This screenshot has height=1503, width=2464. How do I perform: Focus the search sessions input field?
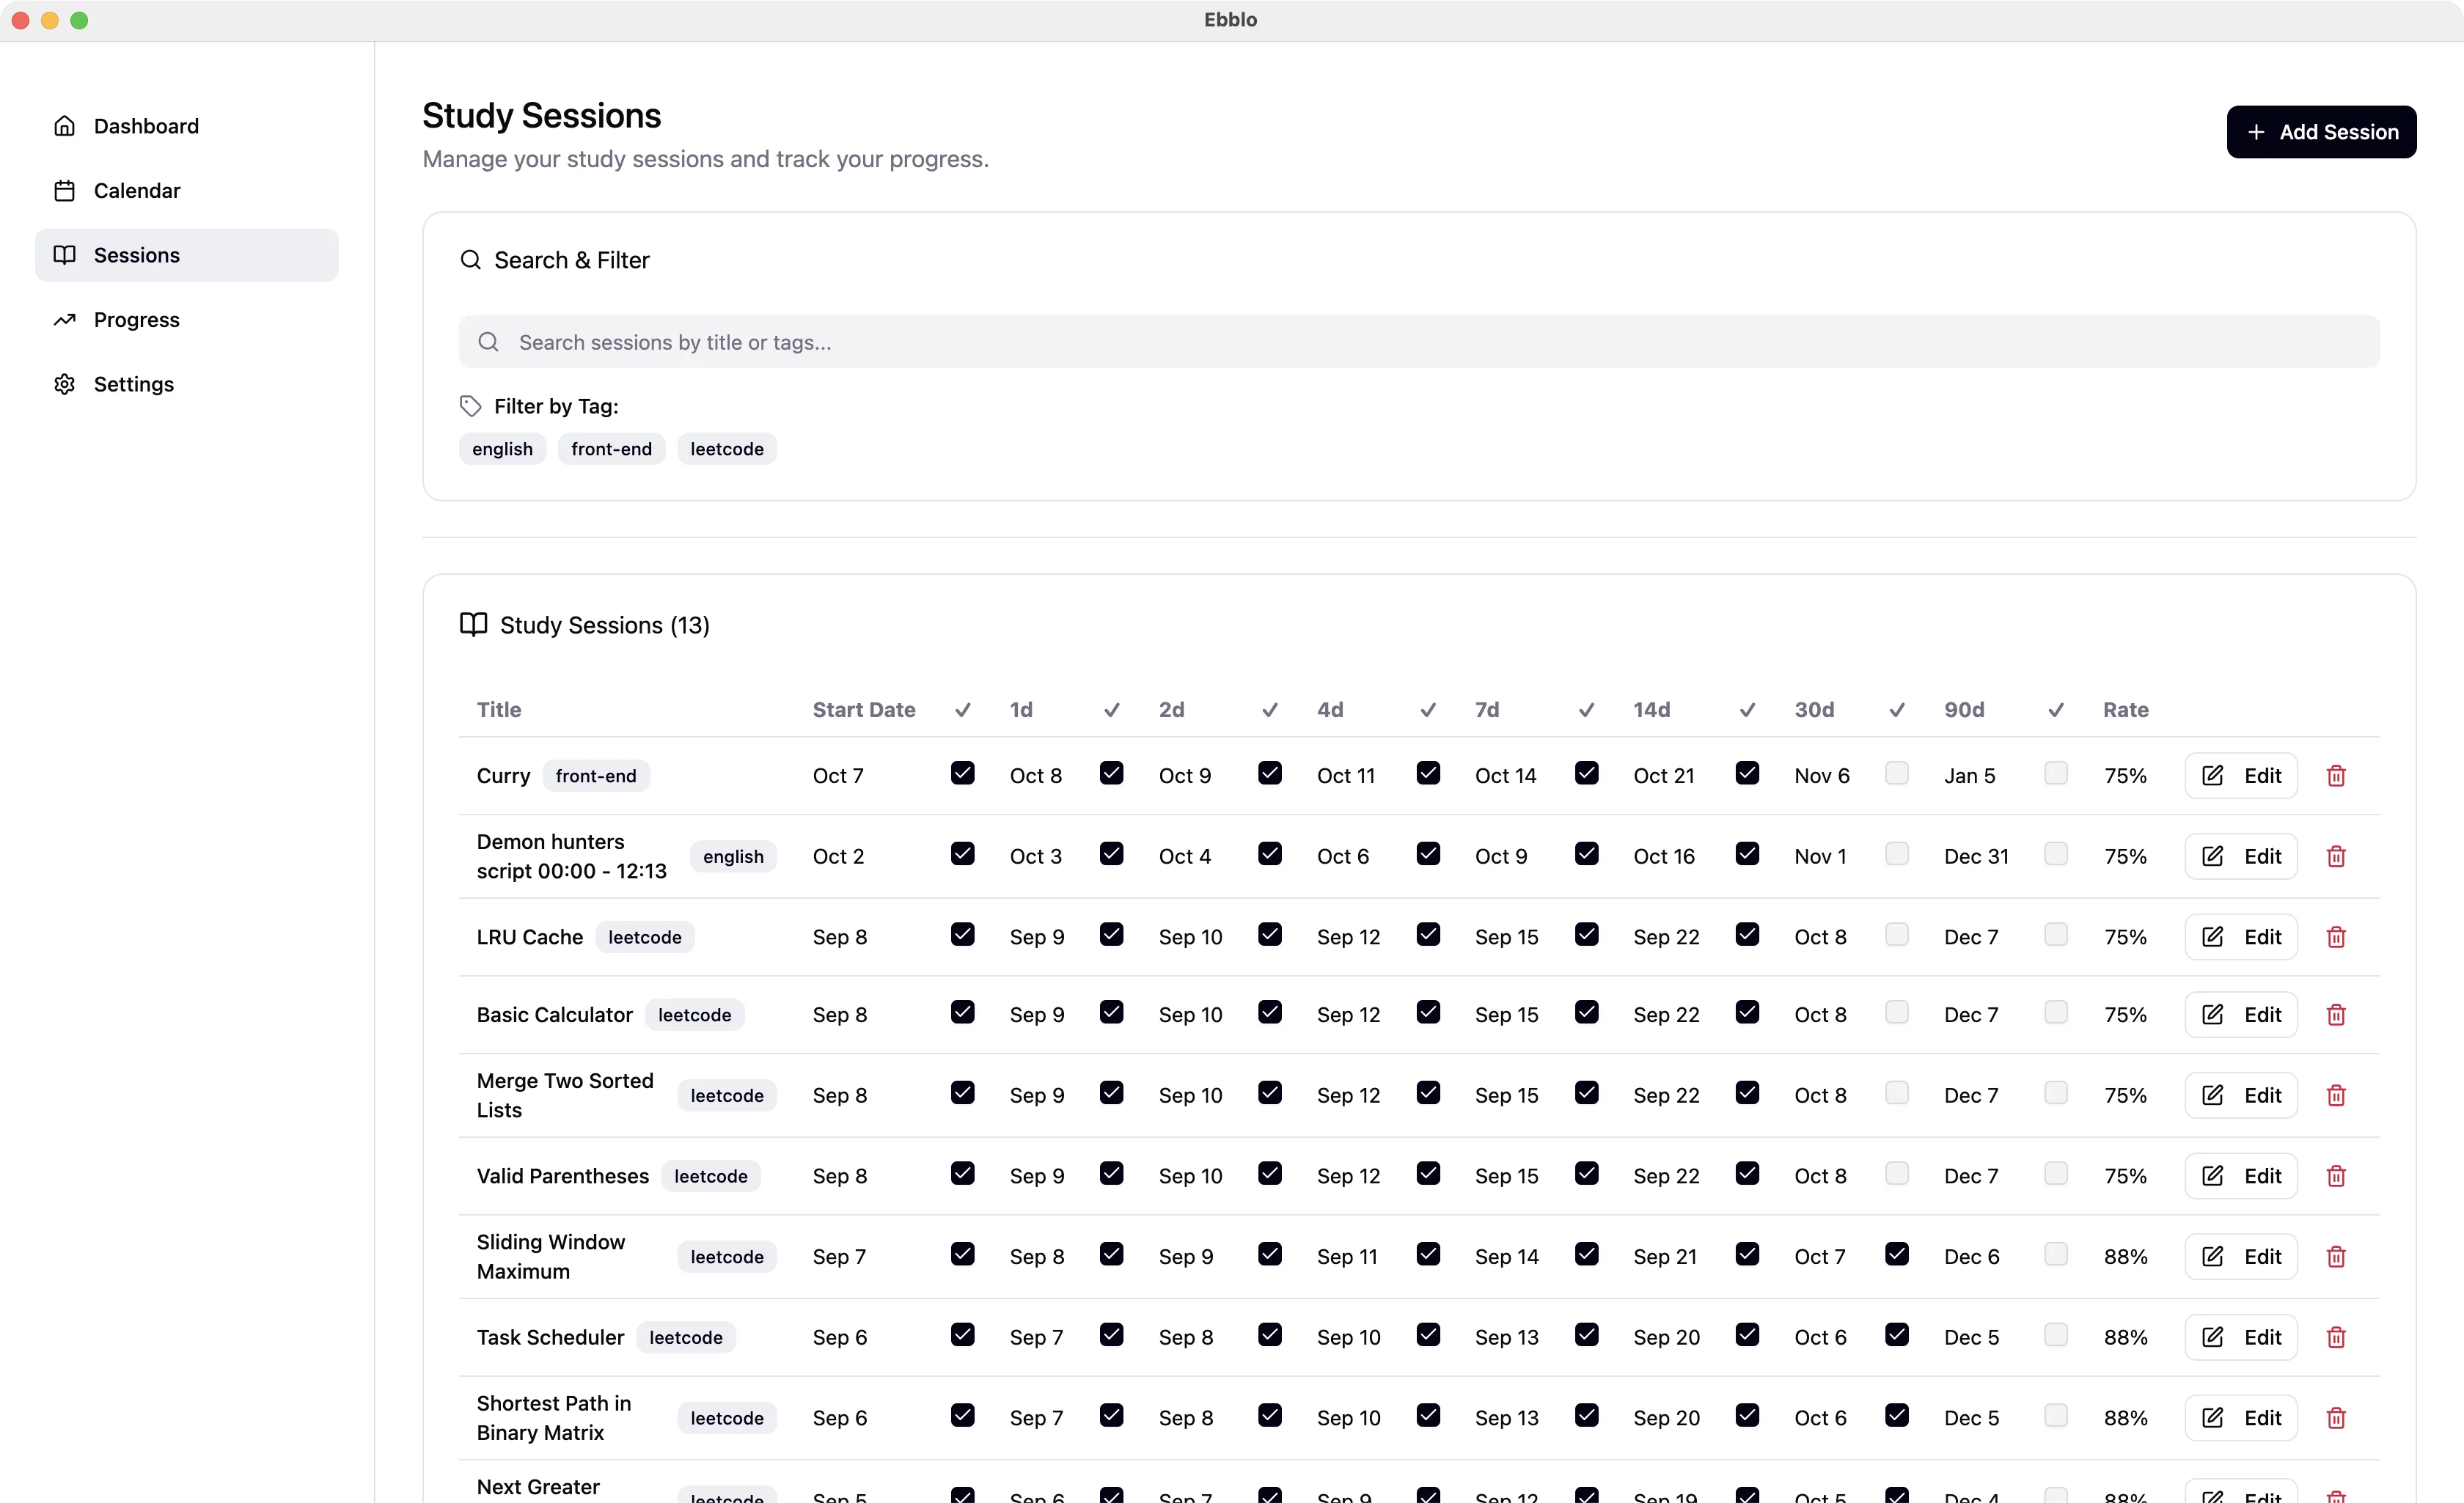(x=1418, y=342)
